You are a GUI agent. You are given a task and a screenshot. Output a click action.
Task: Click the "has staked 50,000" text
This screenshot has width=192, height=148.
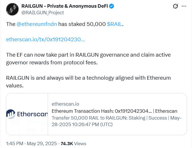(82, 24)
